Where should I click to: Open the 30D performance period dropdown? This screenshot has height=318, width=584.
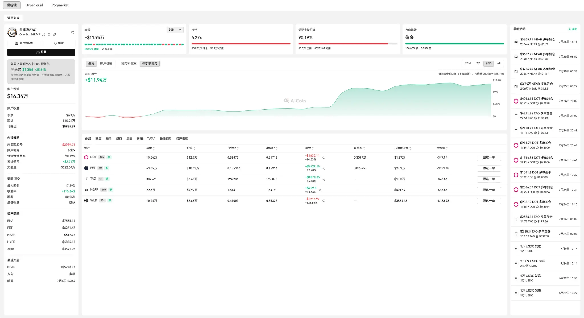[x=175, y=30]
